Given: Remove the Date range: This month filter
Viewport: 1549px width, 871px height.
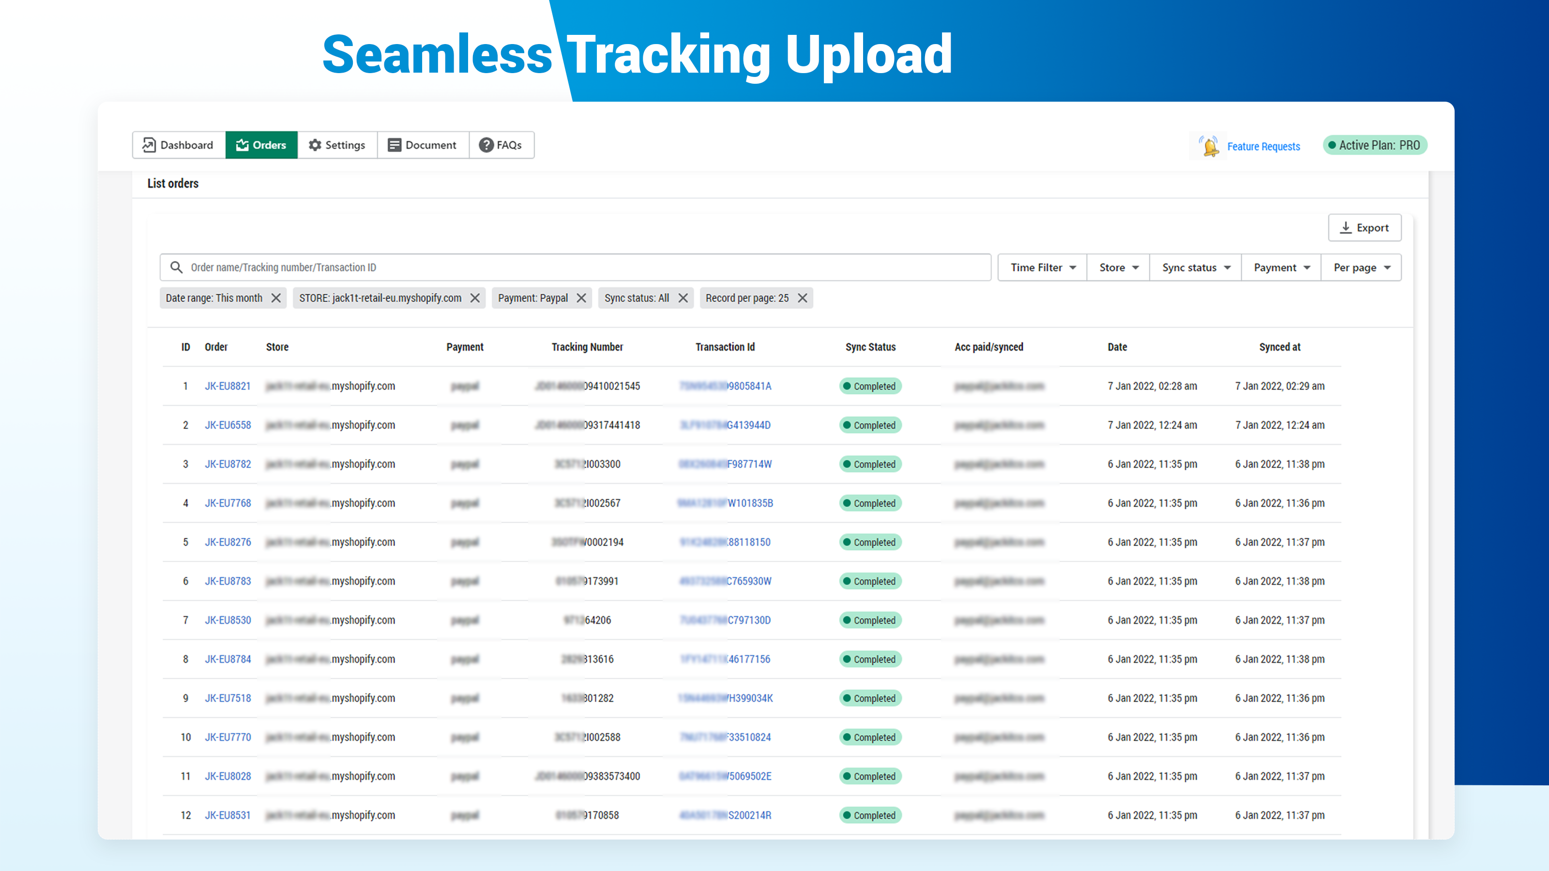Looking at the screenshot, I should tap(276, 298).
